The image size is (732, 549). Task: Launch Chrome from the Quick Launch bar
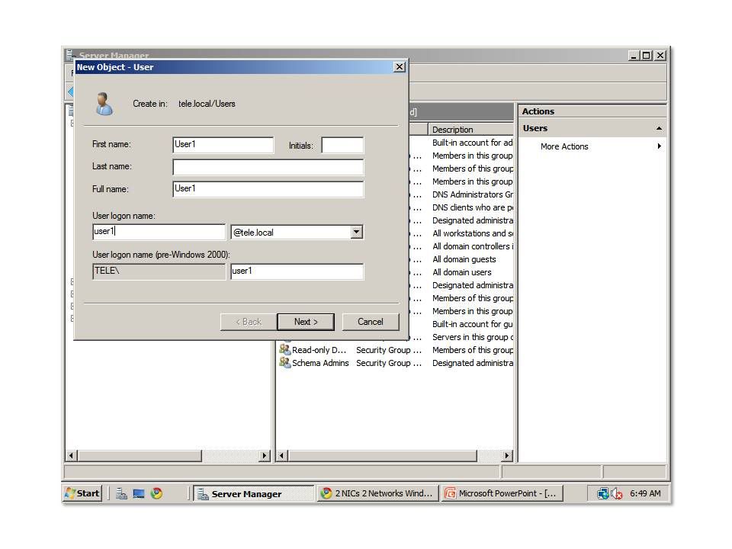156,493
